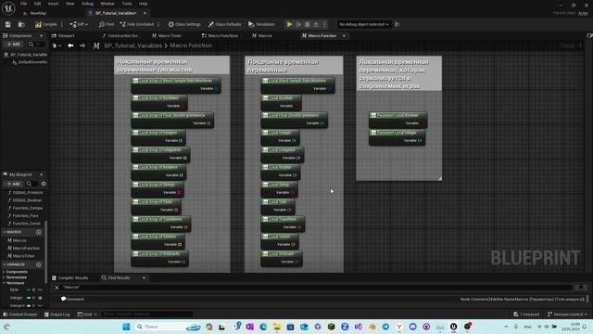The width and height of the screenshot is (593, 334).
Task: Open the Debug menu
Action: [87, 4]
